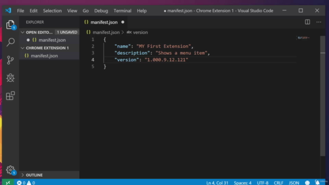Click the VS Code logo icon
Image resolution: width=329 pixels, height=185 pixels.
click(8, 10)
